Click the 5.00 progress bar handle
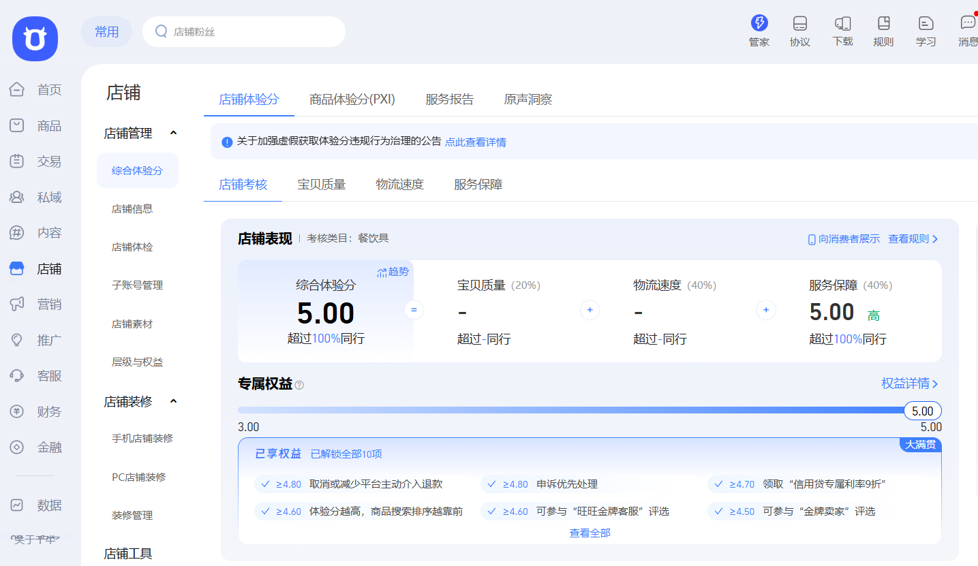This screenshot has height=566, width=978. (x=923, y=411)
